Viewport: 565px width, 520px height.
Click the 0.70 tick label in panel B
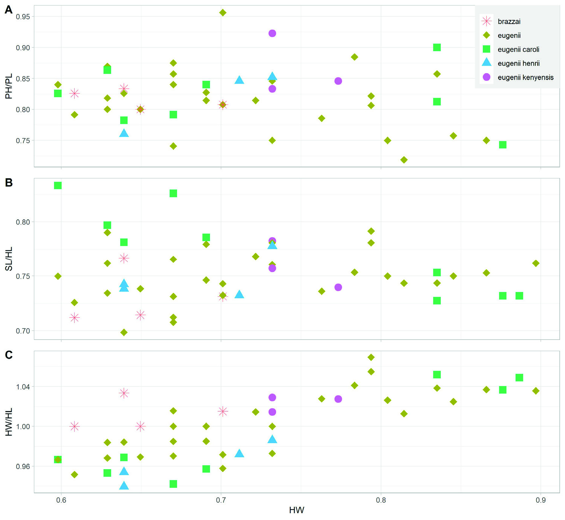coord(23,331)
